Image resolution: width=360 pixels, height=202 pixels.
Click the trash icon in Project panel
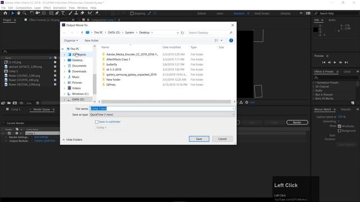tap(38, 103)
